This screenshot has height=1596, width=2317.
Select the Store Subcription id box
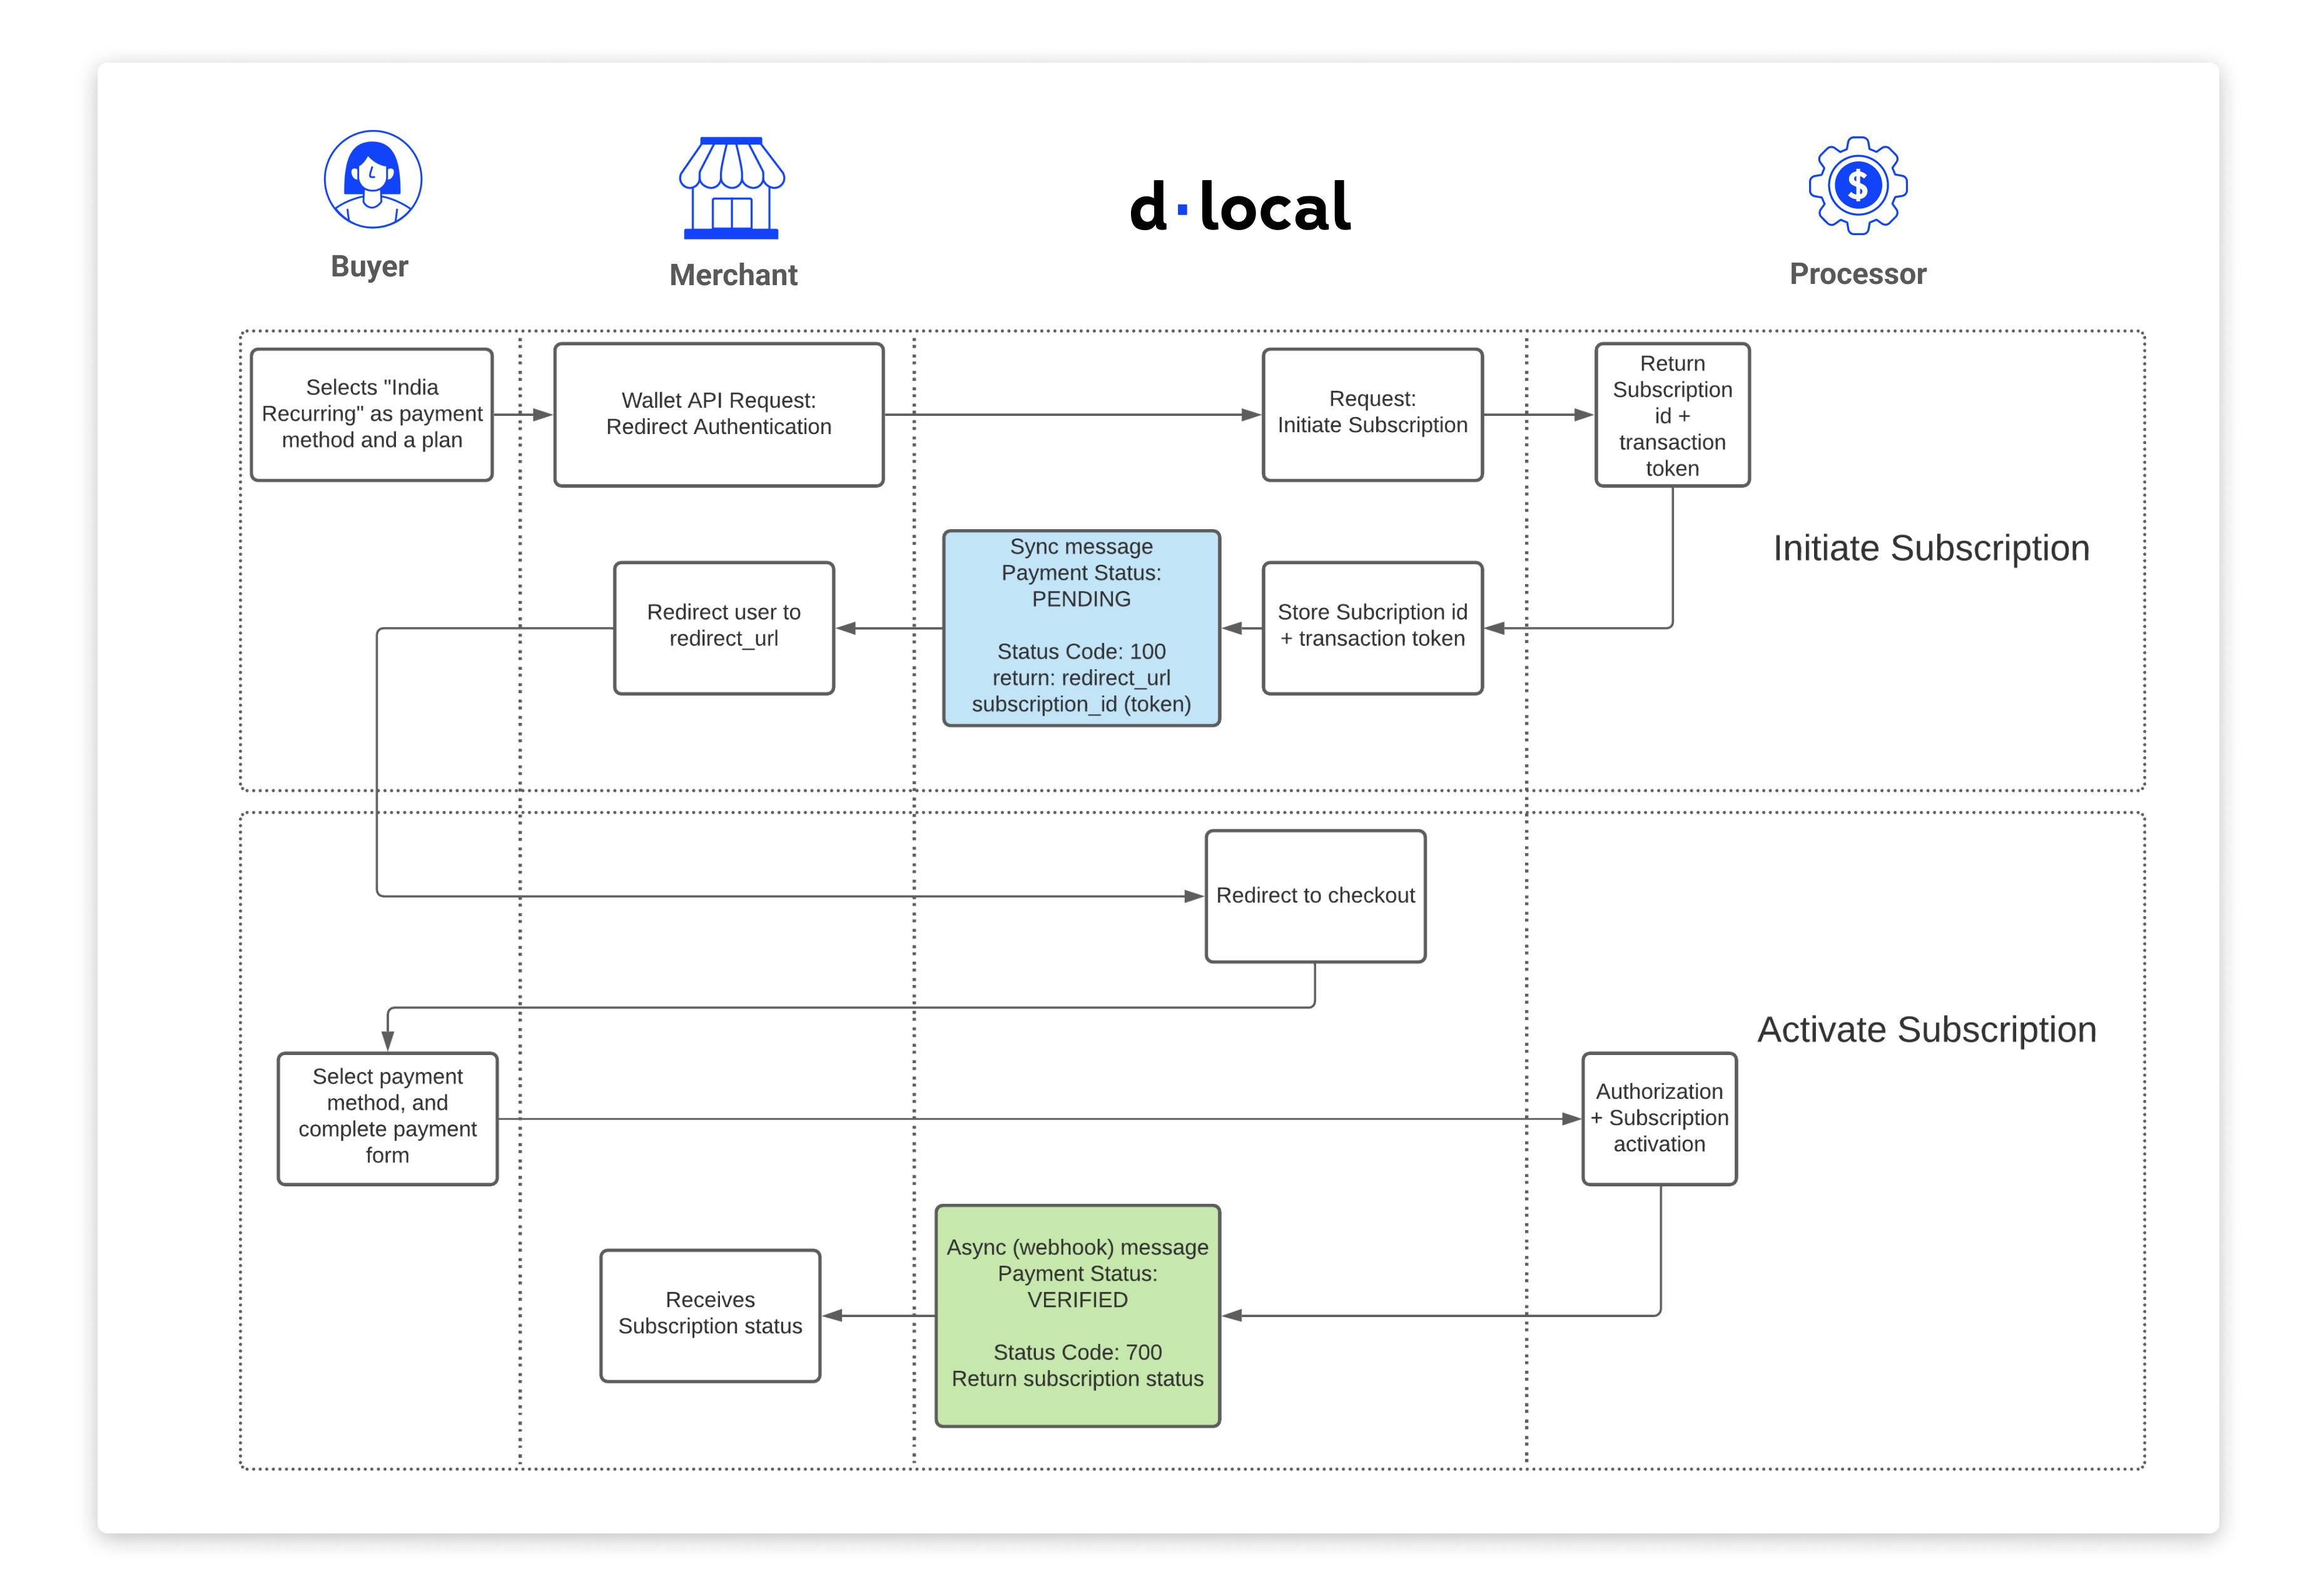point(1372,627)
